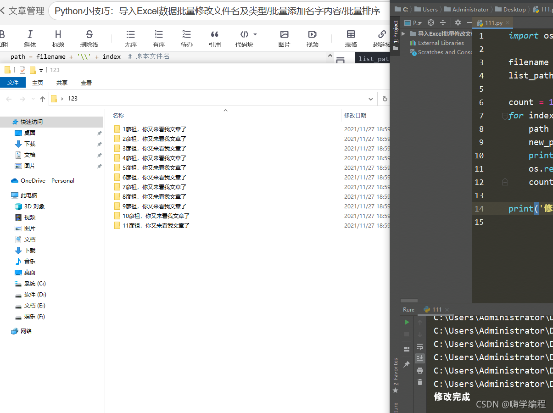Click the Explorer up-directory arrow

tap(43, 99)
